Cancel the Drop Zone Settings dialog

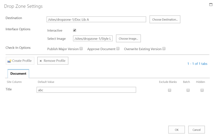pos(196,130)
